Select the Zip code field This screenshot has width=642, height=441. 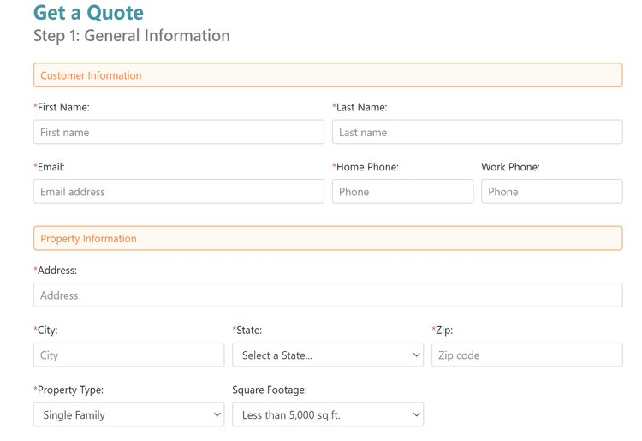click(526, 355)
